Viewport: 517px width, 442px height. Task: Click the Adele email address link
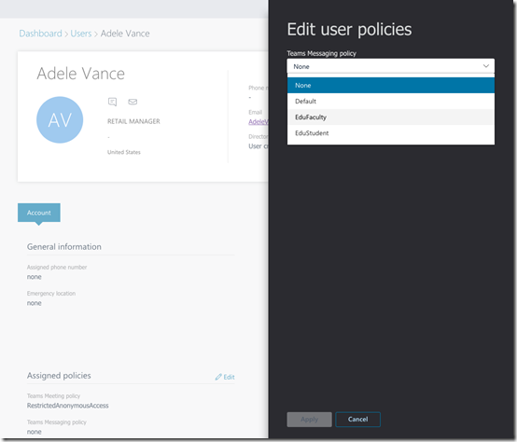point(258,122)
